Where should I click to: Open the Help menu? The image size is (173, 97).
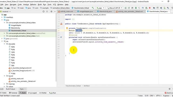pyautogui.click(x=67, y=5)
